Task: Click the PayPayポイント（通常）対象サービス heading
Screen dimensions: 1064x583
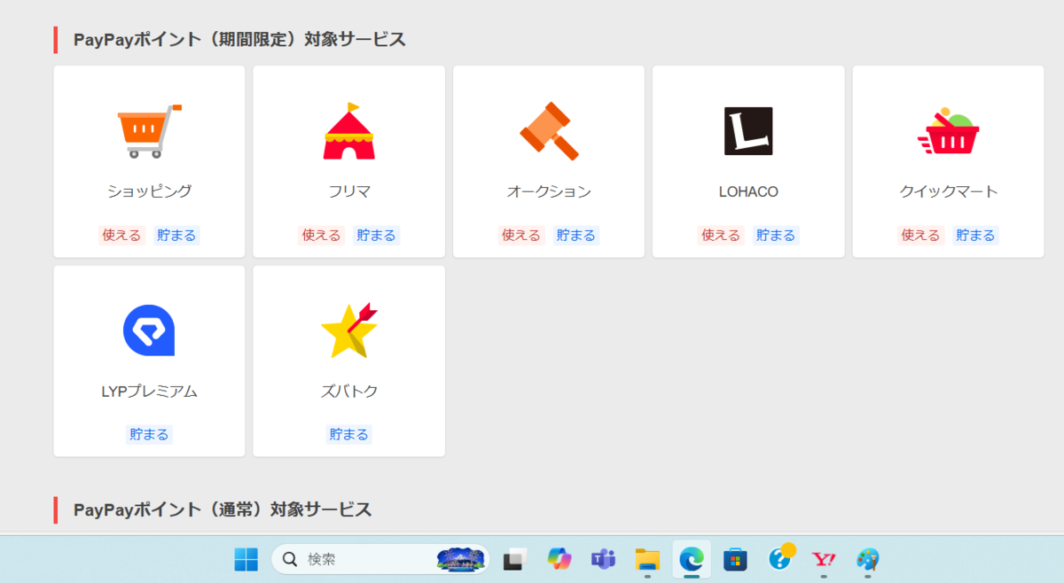Action: pyautogui.click(x=223, y=509)
